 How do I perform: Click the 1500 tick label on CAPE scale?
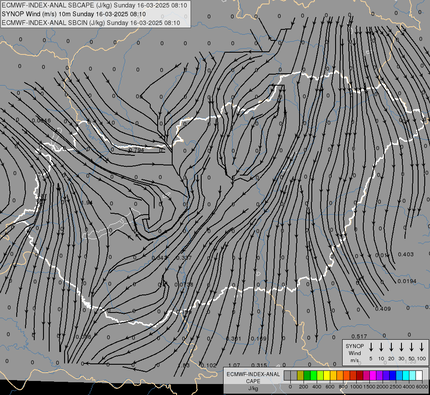(x=369, y=387)
